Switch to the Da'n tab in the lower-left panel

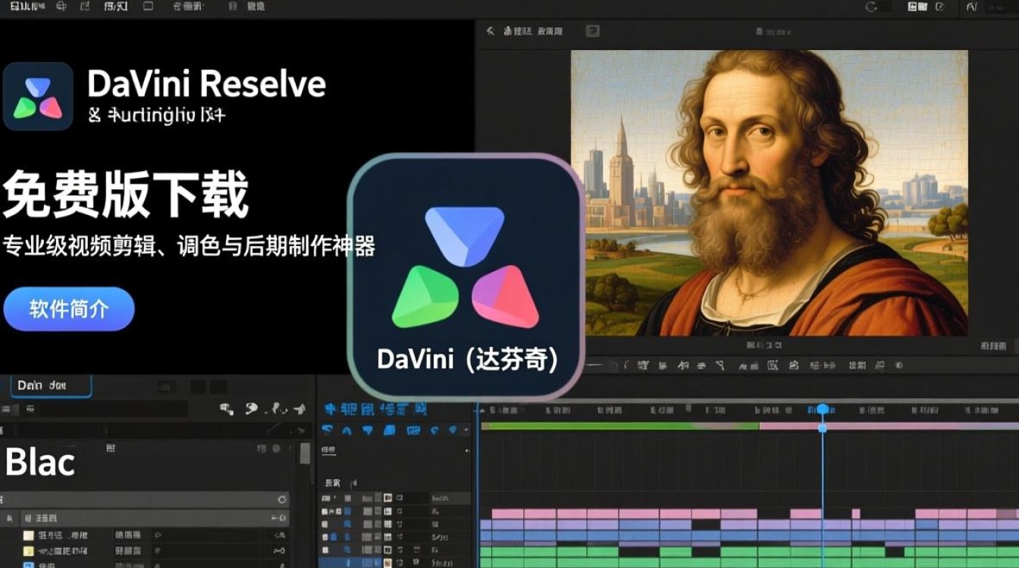point(52,385)
